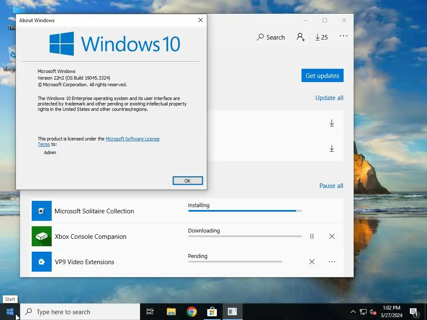Click VP9 Video Extensions pending progress bar
The width and height of the screenshot is (427, 320).
click(x=235, y=262)
